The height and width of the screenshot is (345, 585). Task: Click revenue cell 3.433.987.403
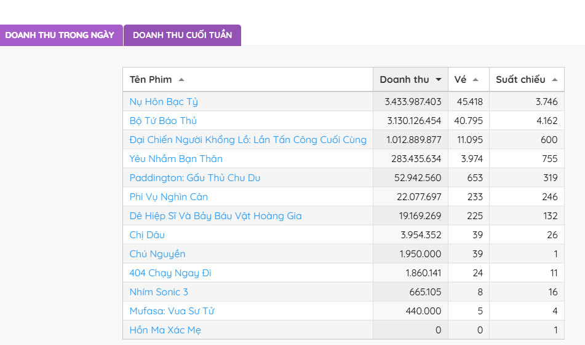pyautogui.click(x=413, y=102)
